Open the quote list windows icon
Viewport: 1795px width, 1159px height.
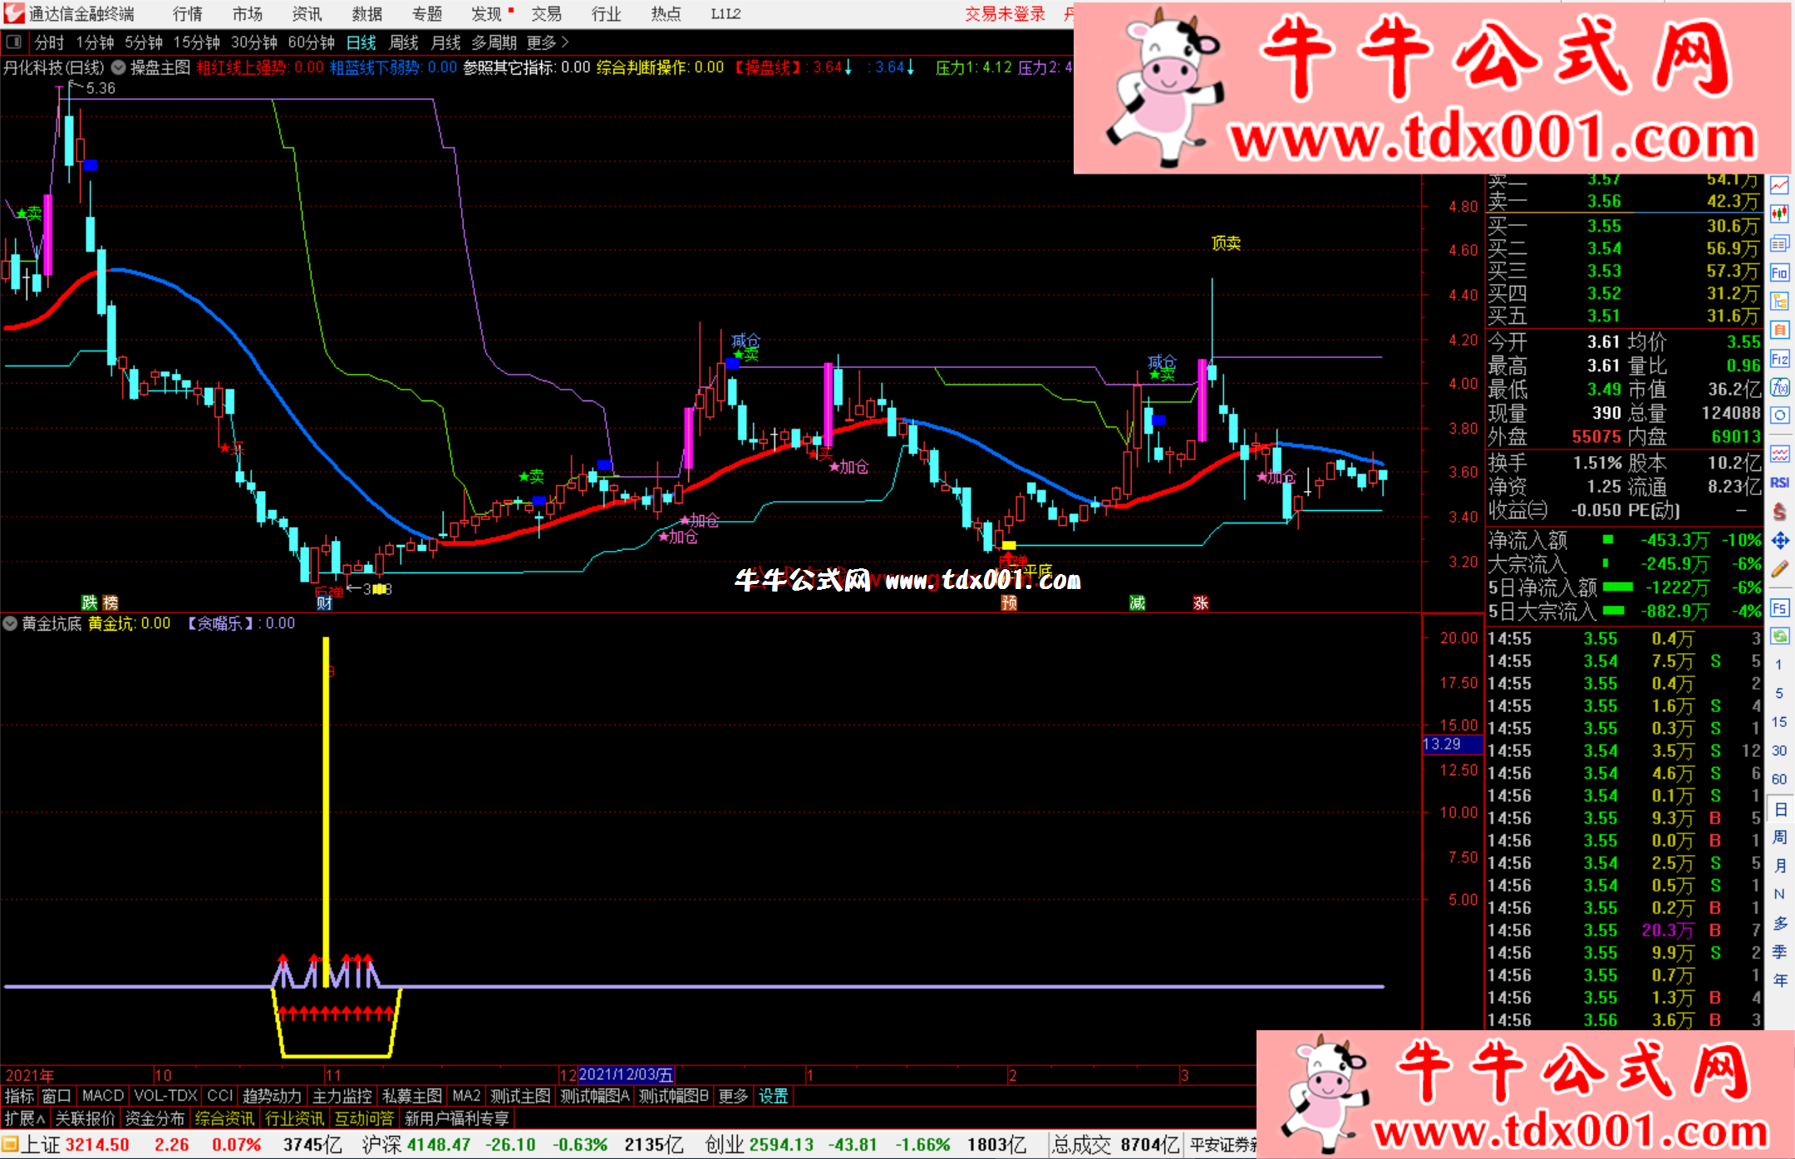pyautogui.click(x=1779, y=243)
